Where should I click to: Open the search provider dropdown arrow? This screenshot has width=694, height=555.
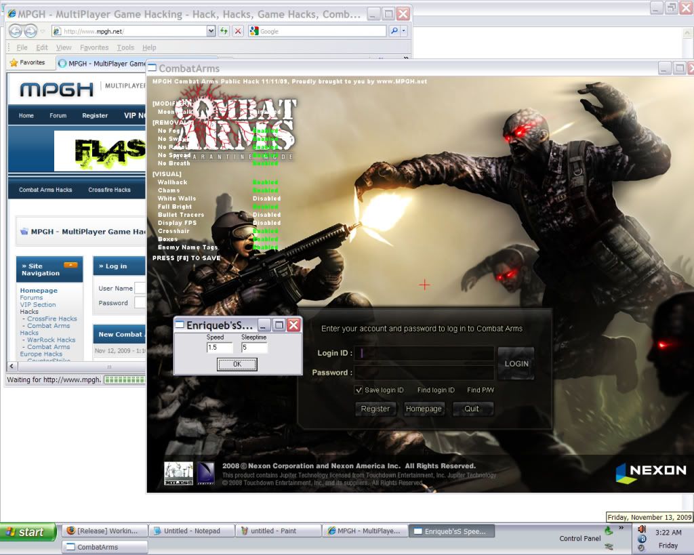click(x=404, y=31)
